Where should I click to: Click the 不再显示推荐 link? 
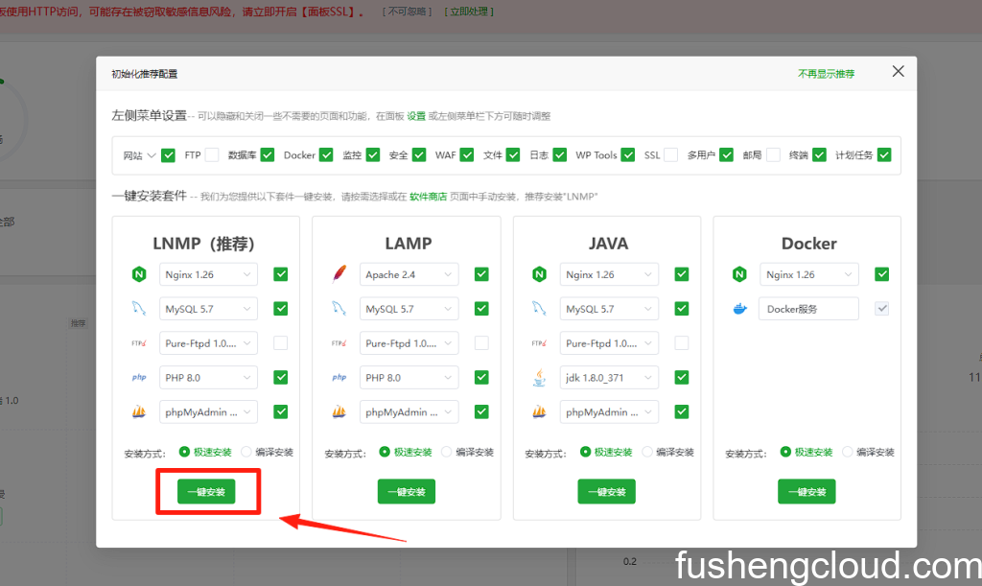(826, 74)
